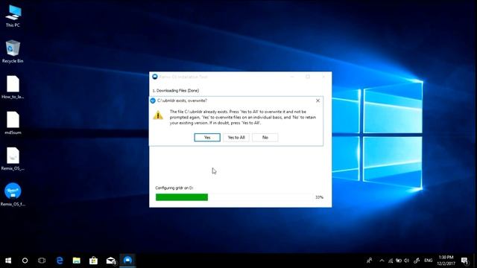Click Remix OS installer taskbar button
The height and width of the screenshot is (268, 477).
click(127, 261)
